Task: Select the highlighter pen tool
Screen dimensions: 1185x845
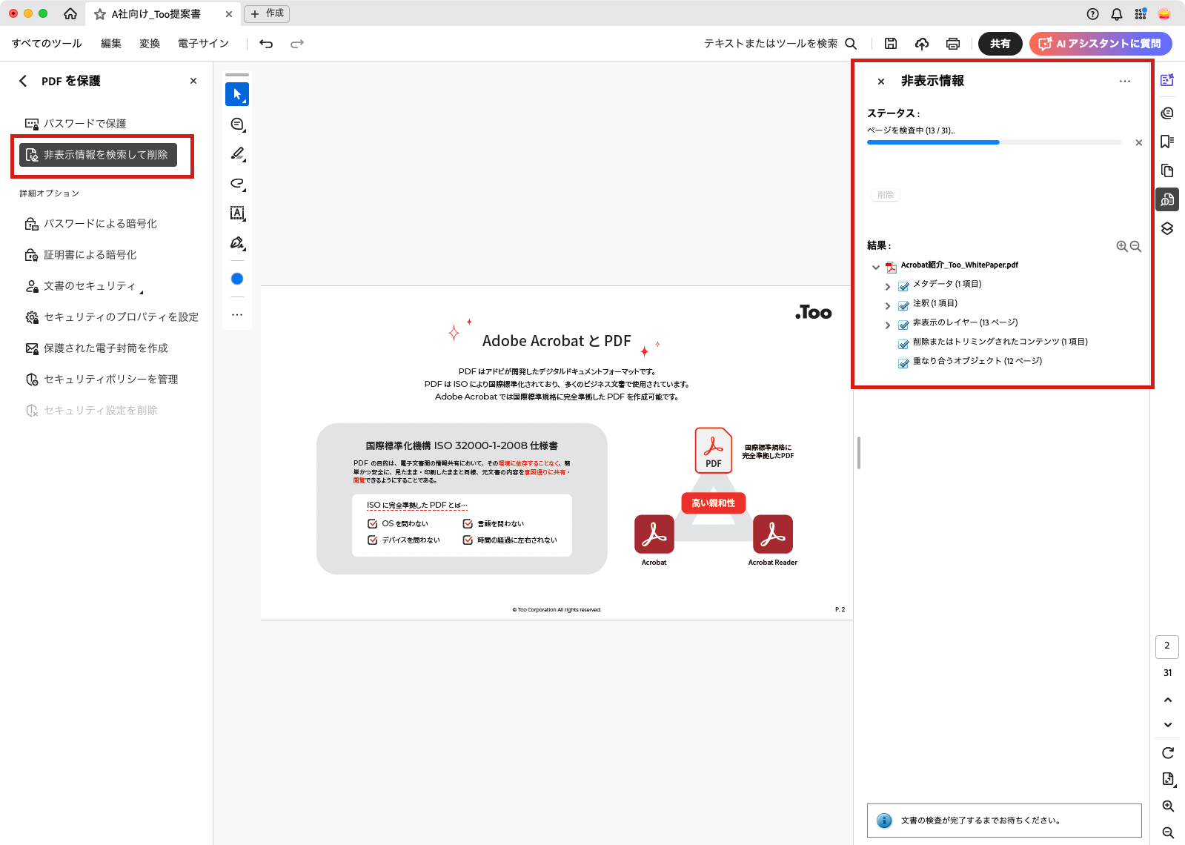Action: (x=237, y=153)
